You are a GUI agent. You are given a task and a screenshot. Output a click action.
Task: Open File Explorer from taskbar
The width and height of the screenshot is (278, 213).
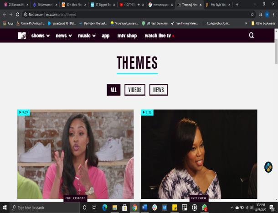(114, 208)
